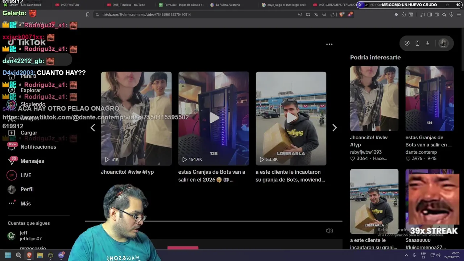Open profile avatar in TikTok top bar
This screenshot has width=464, height=261.
tap(443, 43)
